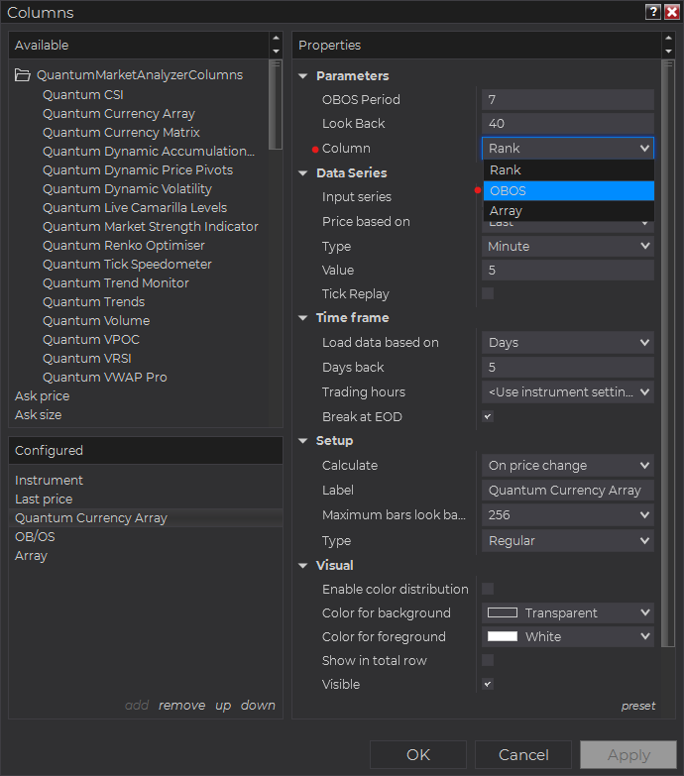The height and width of the screenshot is (776, 684).
Task: Select Quantum Currency Array in Available list
Action: tap(119, 113)
